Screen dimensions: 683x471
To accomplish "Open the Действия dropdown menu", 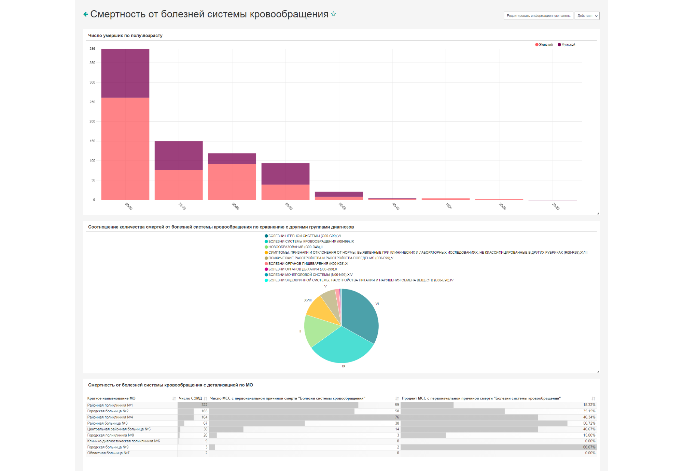I will coord(587,16).
